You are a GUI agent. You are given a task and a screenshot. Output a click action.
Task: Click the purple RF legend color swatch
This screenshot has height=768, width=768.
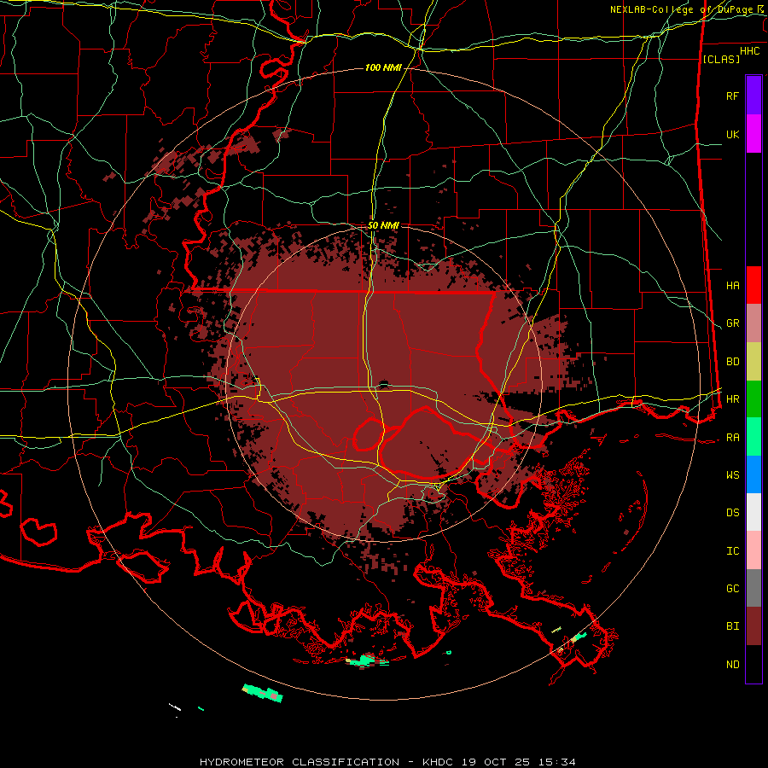753,96
